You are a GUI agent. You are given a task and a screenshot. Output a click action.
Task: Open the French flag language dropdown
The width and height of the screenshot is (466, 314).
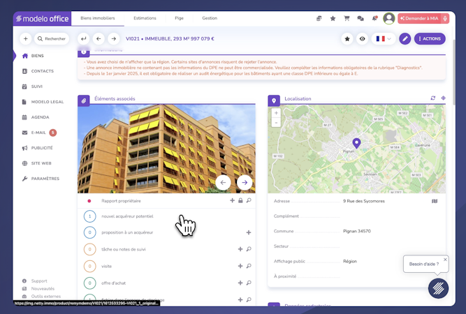pos(384,38)
